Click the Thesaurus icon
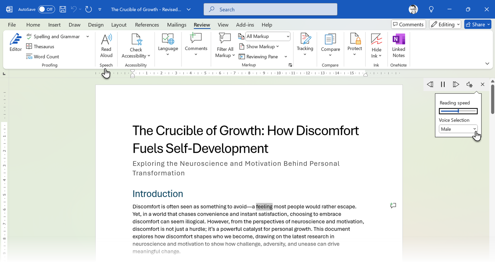Screen dimensions: 495x262 29,46
